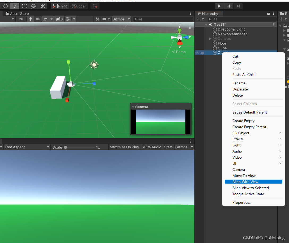Toggle the Hierarchy panel lock
Screen dimensions: 289x243
tap(268, 14)
